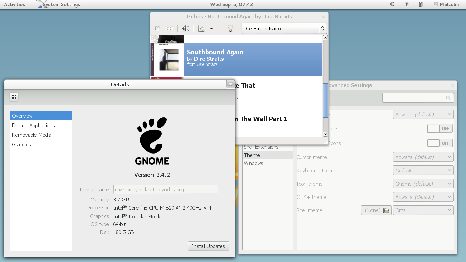Image resolution: width=466 pixels, height=262 pixels.
Task: Open Default Applications in Details sidebar
Action: click(41, 125)
